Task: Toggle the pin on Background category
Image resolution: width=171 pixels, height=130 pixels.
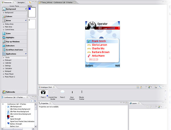Action: (x=26, y=9)
